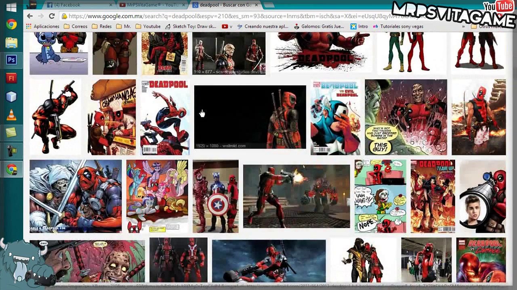Image resolution: width=517 pixels, height=290 pixels.
Task: Open the white cube app in the taskbar
Action: tap(11, 97)
